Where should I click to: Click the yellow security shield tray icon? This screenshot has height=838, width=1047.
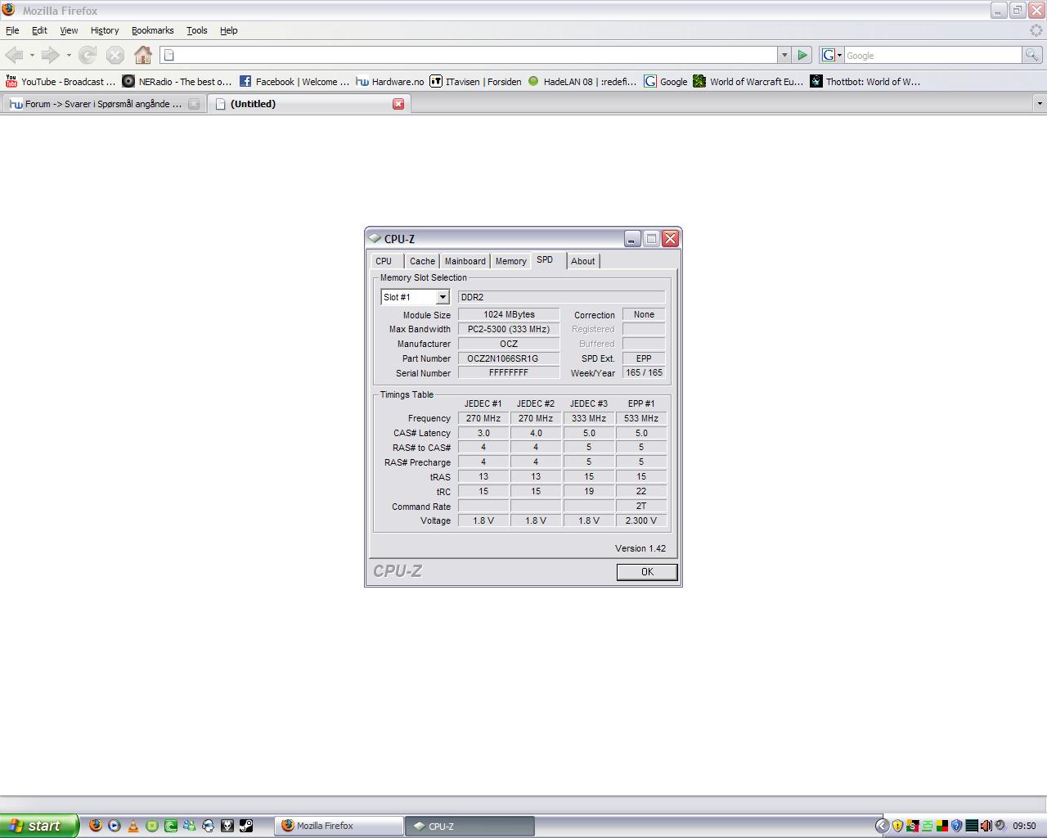pos(897,826)
